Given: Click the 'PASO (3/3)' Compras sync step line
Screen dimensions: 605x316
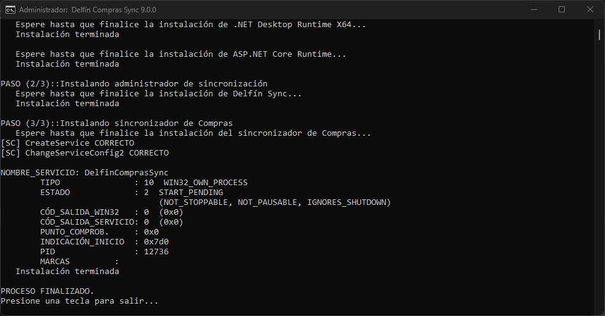Looking at the screenshot, I should (x=116, y=123).
